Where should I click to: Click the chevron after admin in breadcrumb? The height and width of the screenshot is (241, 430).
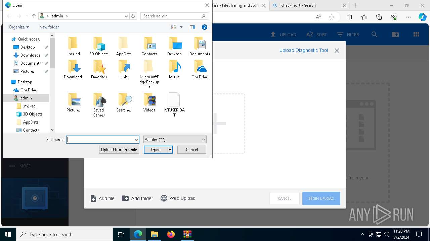click(67, 16)
